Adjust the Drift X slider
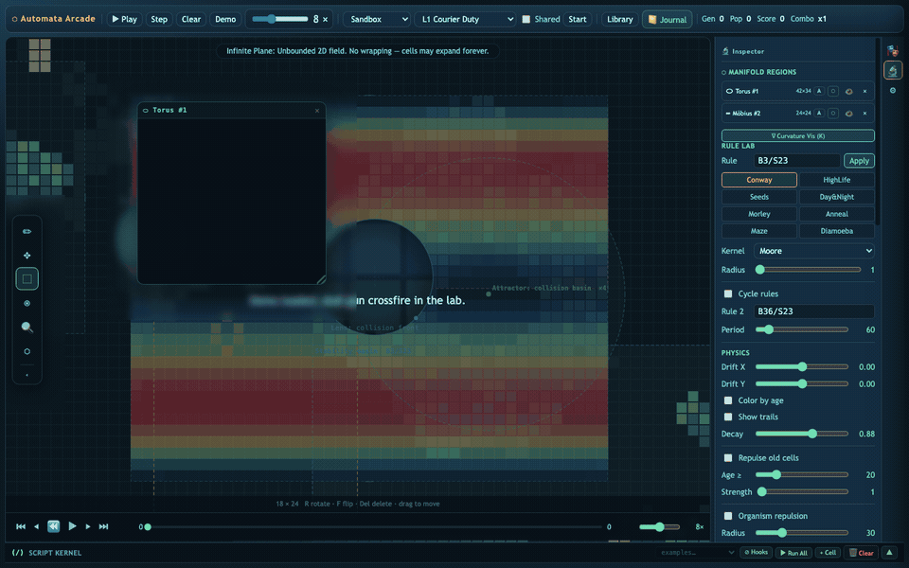The image size is (909, 568). point(802,367)
